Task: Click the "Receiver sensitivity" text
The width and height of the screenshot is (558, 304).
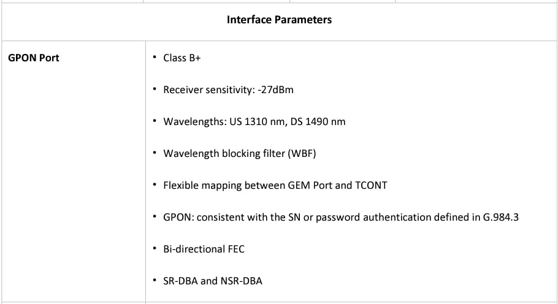Action: tap(206, 90)
